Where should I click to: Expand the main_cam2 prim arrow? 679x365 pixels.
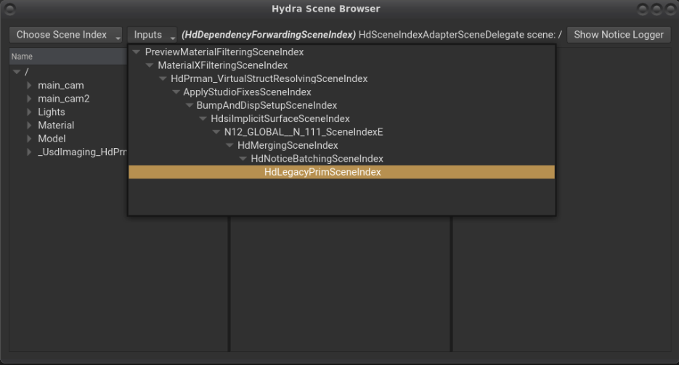point(30,99)
